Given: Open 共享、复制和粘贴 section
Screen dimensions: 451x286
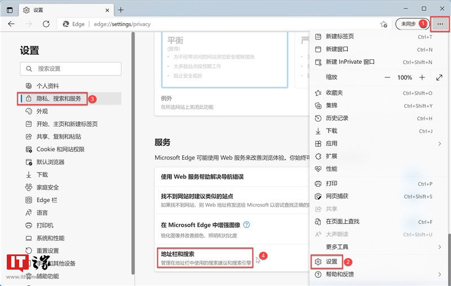Looking at the screenshot, I should click(x=71, y=137).
